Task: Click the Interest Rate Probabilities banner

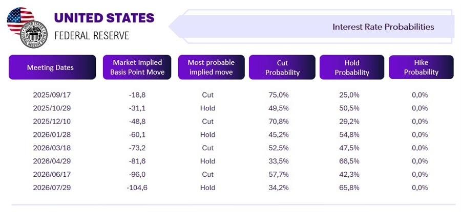Action: (311, 27)
